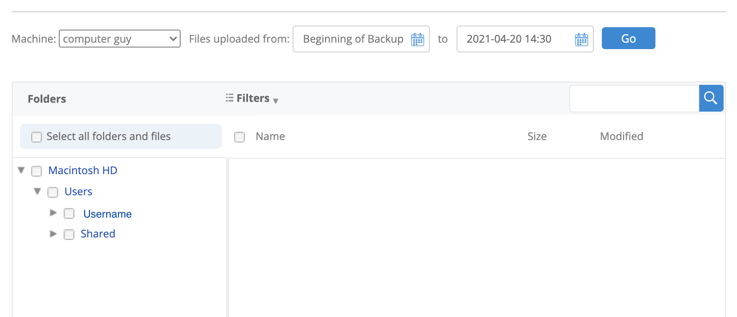Click the blue Go button
The width and height of the screenshot is (737, 317).
[628, 38]
